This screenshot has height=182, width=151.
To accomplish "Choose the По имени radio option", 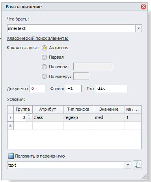I will coord(44,67).
